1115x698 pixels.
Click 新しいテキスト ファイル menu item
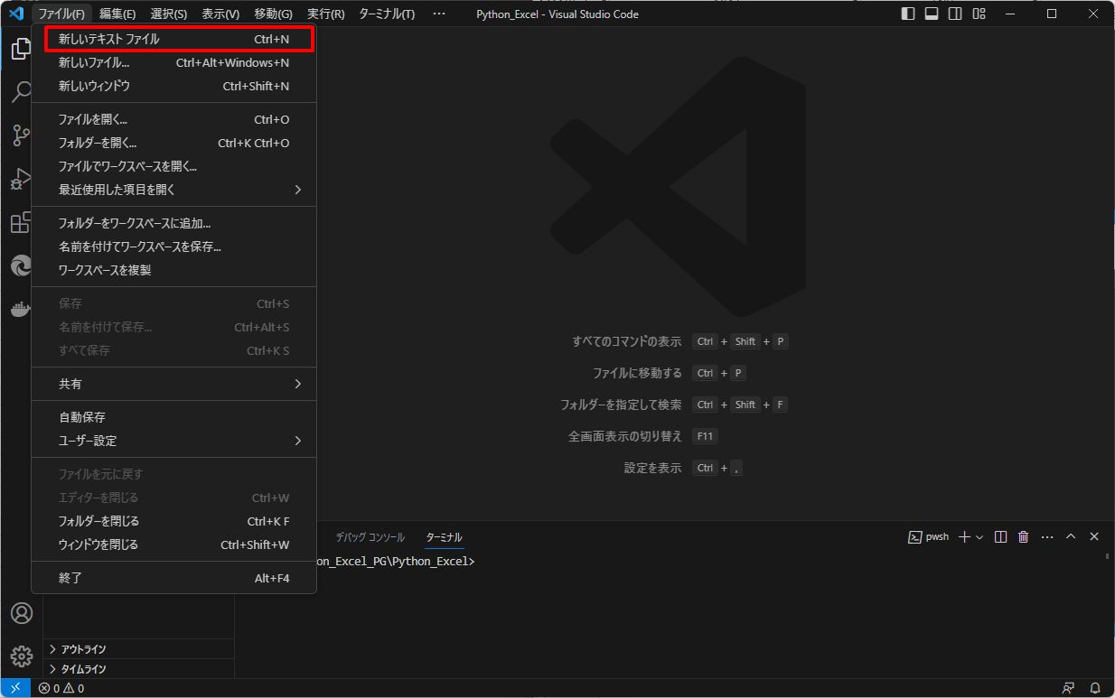pos(173,39)
